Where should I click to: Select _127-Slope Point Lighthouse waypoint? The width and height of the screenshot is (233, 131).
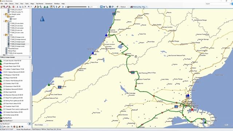(13, 98)
